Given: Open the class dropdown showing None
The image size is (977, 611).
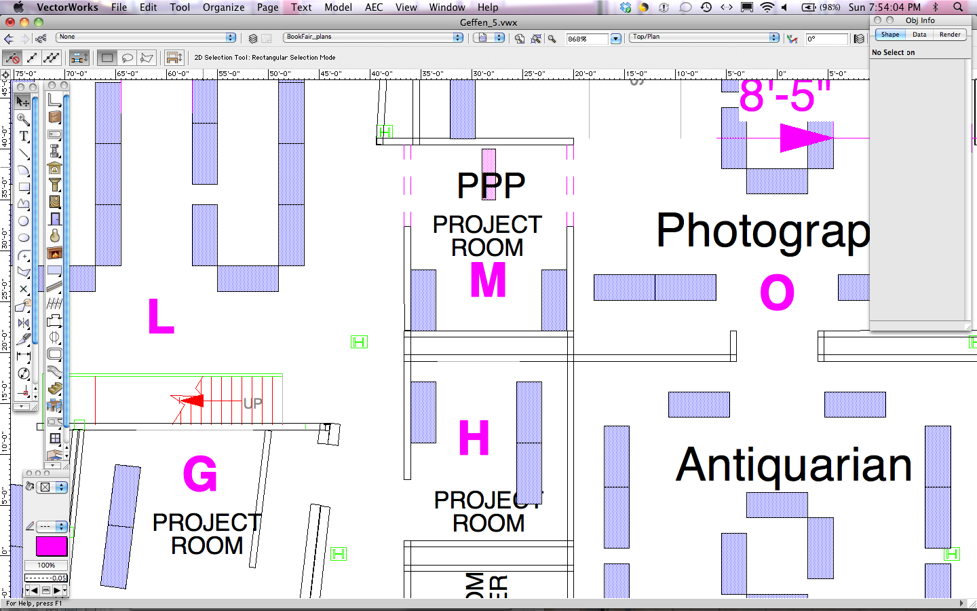Looking at the screenshot, I should tap(145, 37).
